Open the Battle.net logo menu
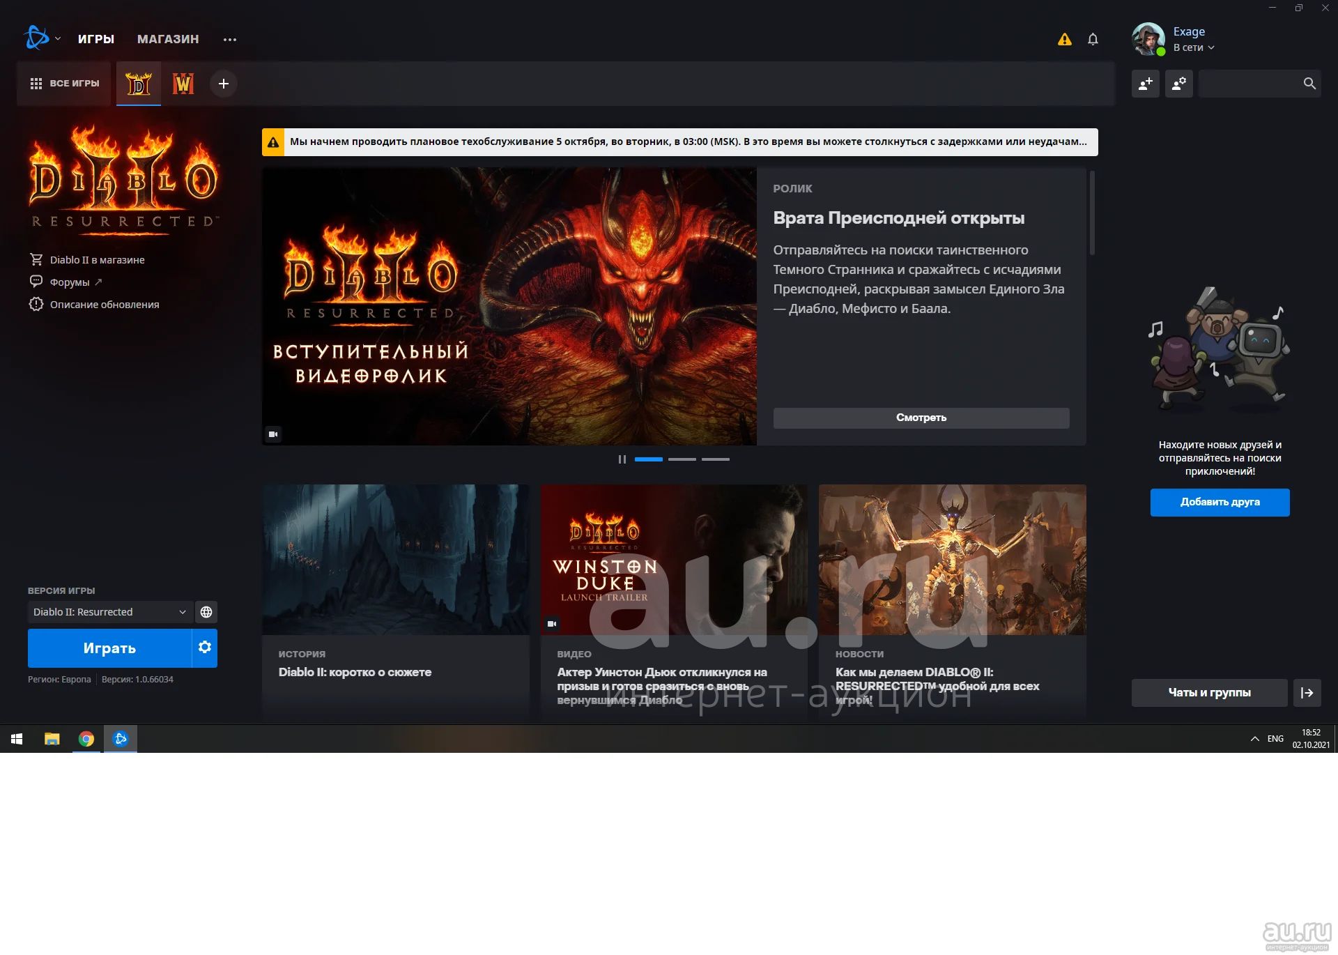The width and height of the screenshot is (1338, 955). 36,38
